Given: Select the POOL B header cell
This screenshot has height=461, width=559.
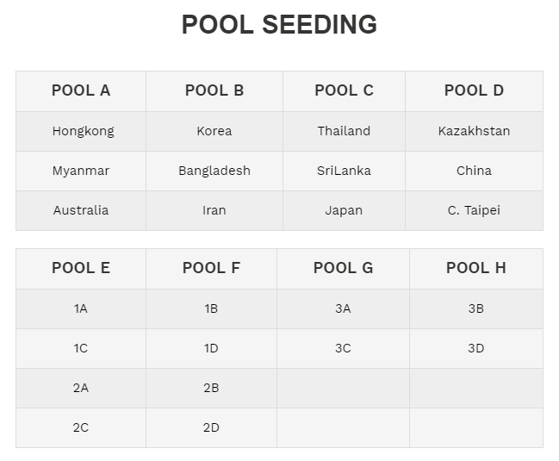Looking at the screenshot, I should pyautogui.click(x=214, y=91).
